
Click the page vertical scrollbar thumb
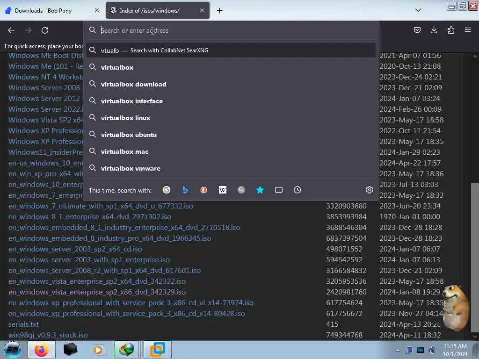(x=475, y=257)
